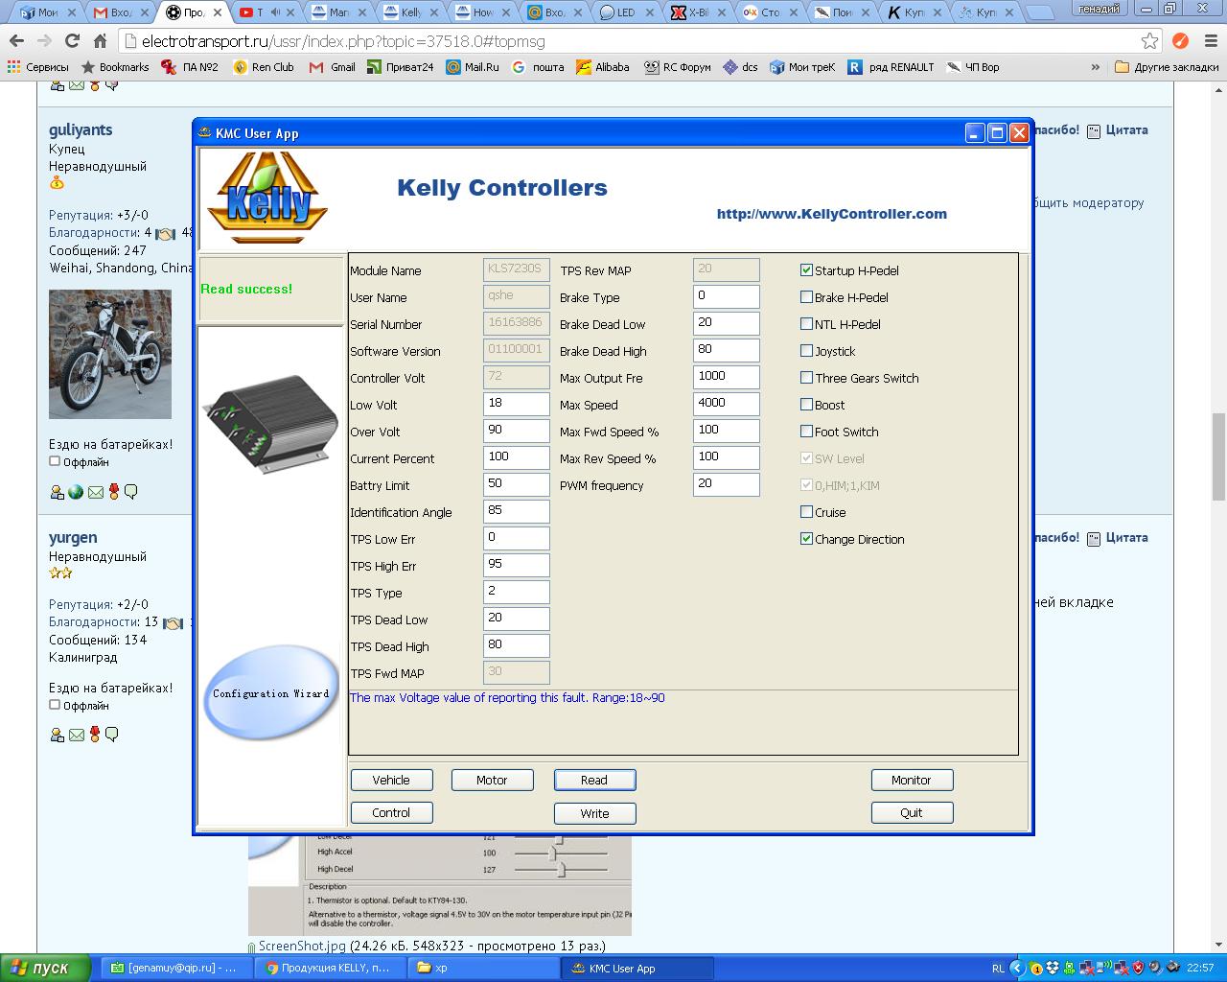Open KellyController.com link in app header
The image size is (1227, 982).
[832, 214]
